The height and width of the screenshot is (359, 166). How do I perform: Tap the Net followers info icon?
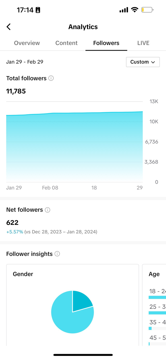coord(48,210)
